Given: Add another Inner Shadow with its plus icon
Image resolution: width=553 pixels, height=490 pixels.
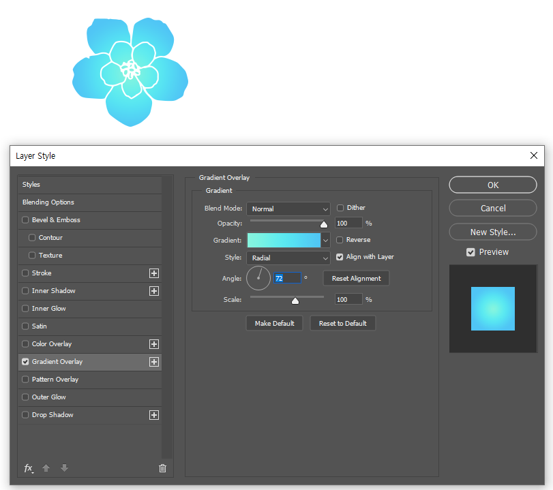Looking at the screenshot, I should point(154,291).
